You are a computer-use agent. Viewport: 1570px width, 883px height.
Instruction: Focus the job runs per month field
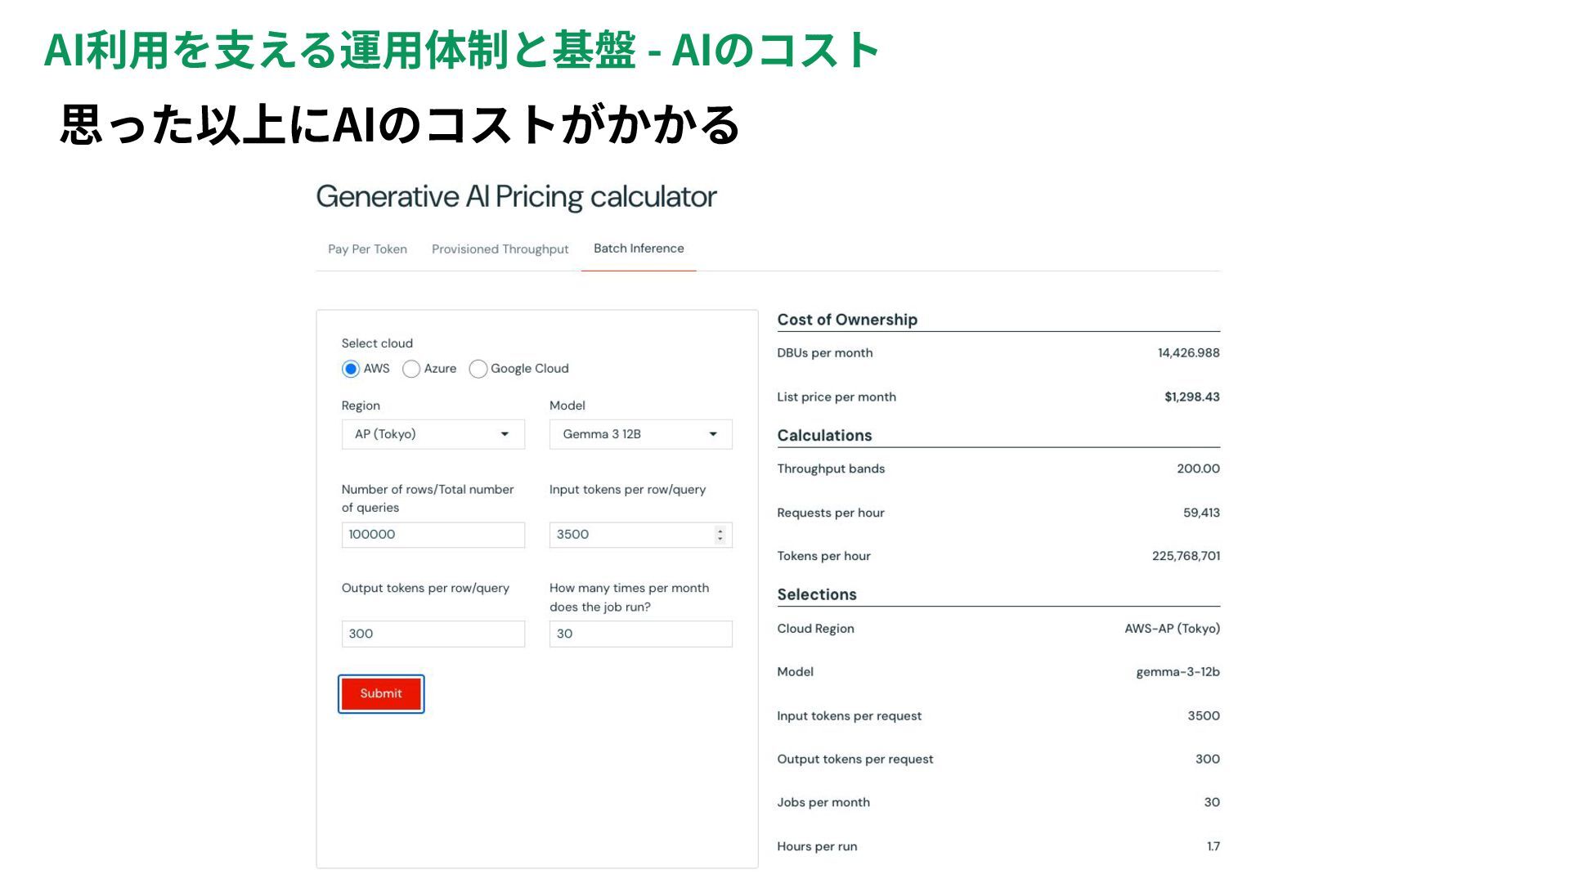pos(640,634)
